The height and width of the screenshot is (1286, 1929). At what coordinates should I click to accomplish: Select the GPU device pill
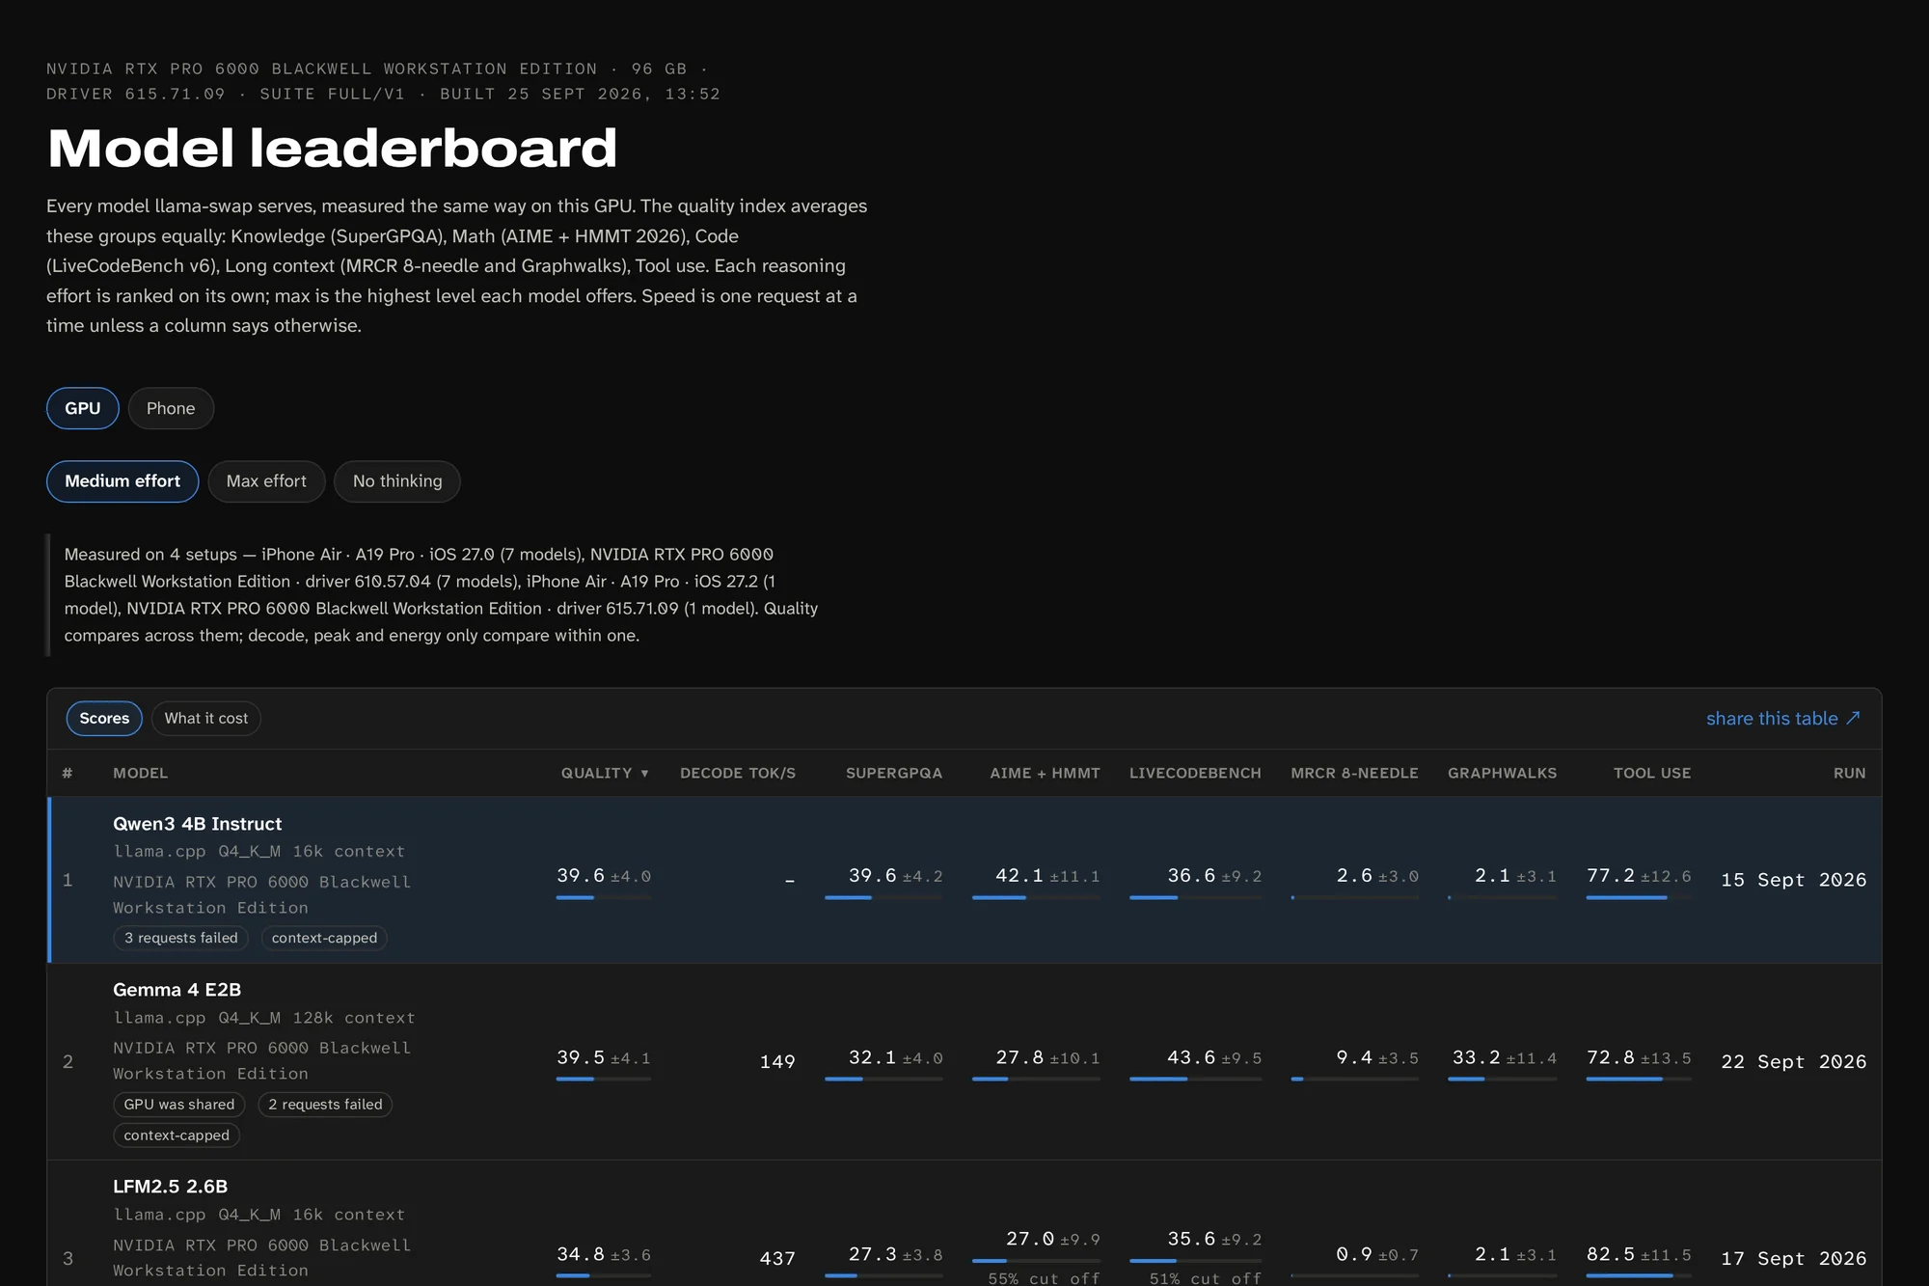click(x=83, y=408)
